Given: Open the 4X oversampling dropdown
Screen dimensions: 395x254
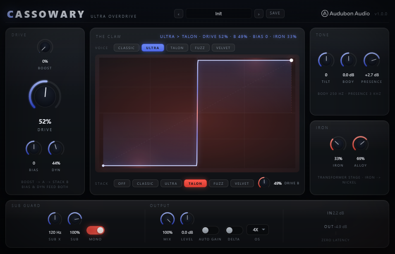Looking at the screenshot, I should pyautogui.click(x=257, y=230).
